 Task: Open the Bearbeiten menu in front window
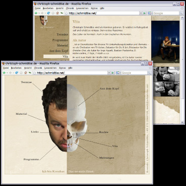pos(16,68)
